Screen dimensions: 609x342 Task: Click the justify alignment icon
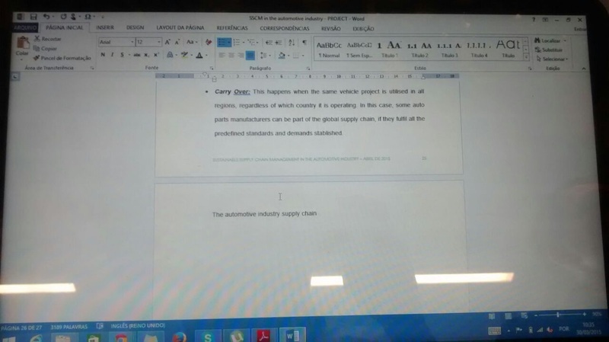pos(250,56)
